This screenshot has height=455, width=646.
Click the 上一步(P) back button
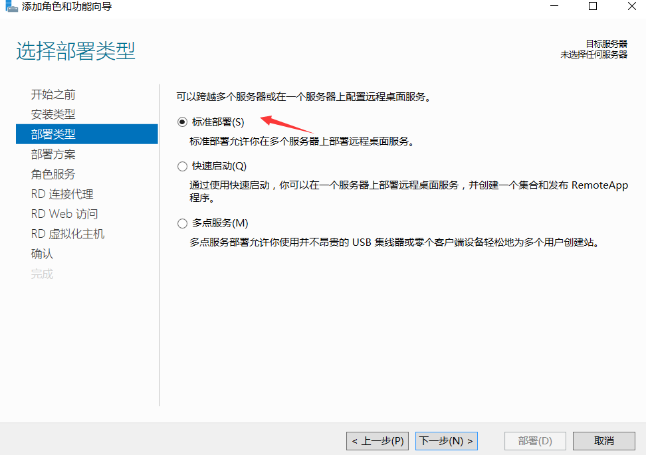coord(378,440)
